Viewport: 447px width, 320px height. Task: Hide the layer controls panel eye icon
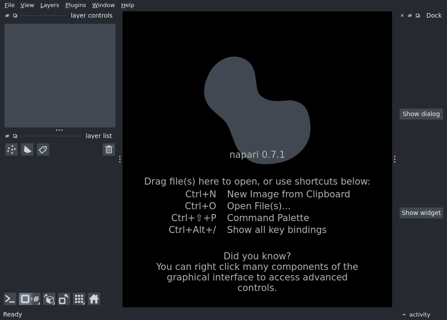[7, 16]
